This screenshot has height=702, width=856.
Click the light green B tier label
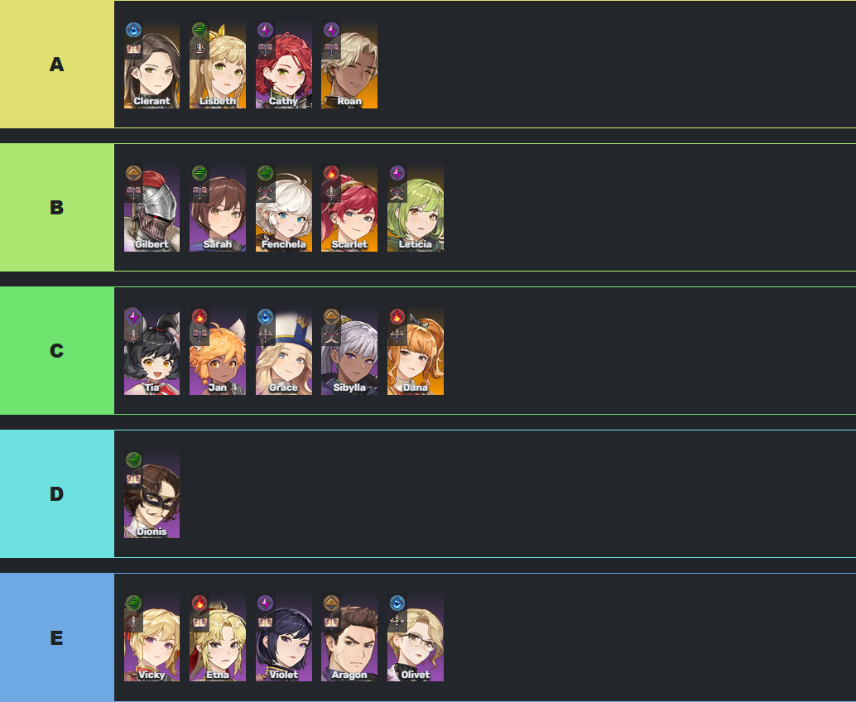(57, 208)
